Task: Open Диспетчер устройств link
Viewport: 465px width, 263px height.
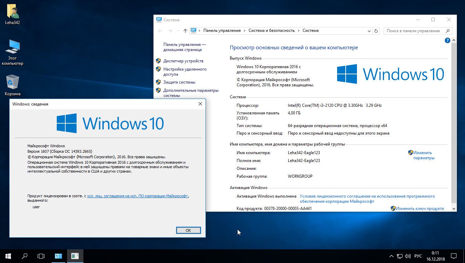Action: (x=183, y=61)
